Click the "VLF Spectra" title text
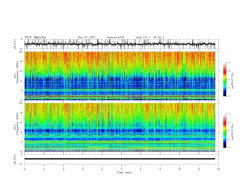The image size is (246, 190). pyautogui.click(x=35, y=37)
